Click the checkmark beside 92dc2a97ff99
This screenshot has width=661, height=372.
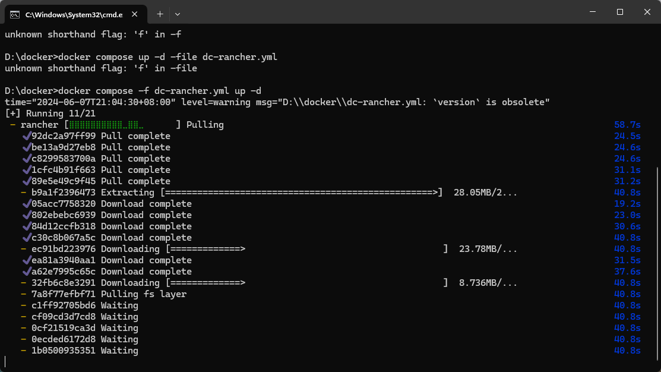[x=27, y=136]
